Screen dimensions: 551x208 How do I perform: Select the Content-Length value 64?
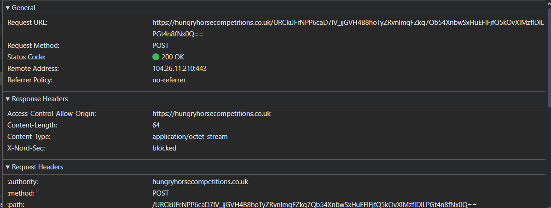click(x=156, y=125)
